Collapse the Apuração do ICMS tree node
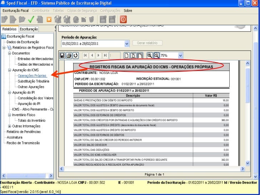 [x=10, y=70]
